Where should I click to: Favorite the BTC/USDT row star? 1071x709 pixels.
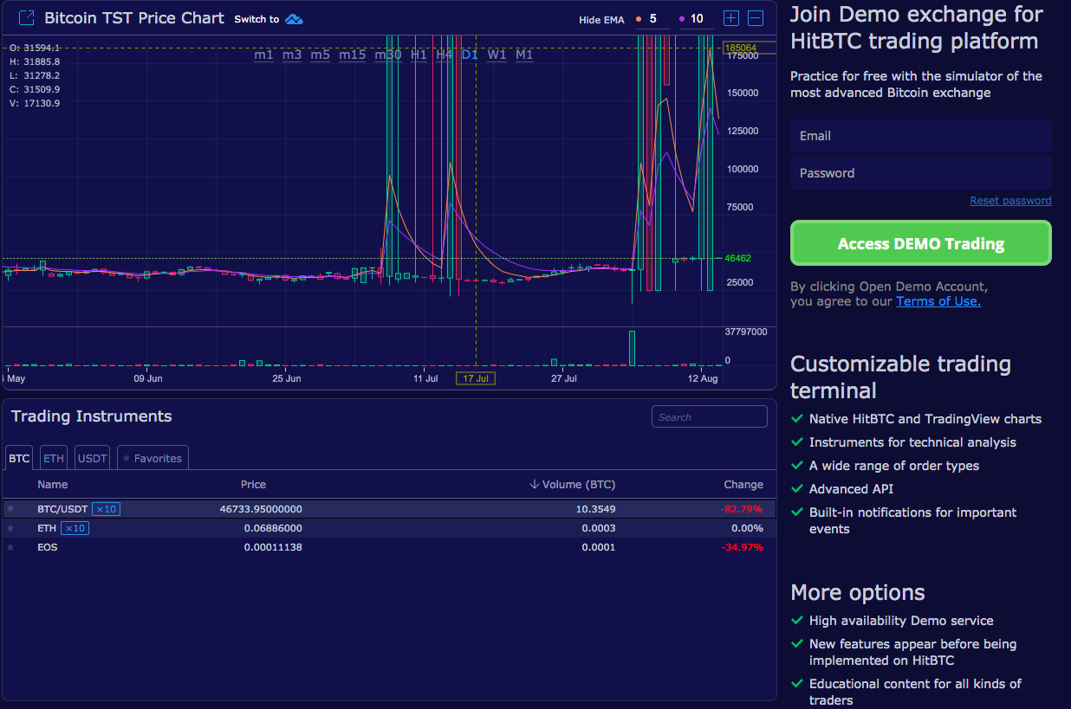point(10,508)
